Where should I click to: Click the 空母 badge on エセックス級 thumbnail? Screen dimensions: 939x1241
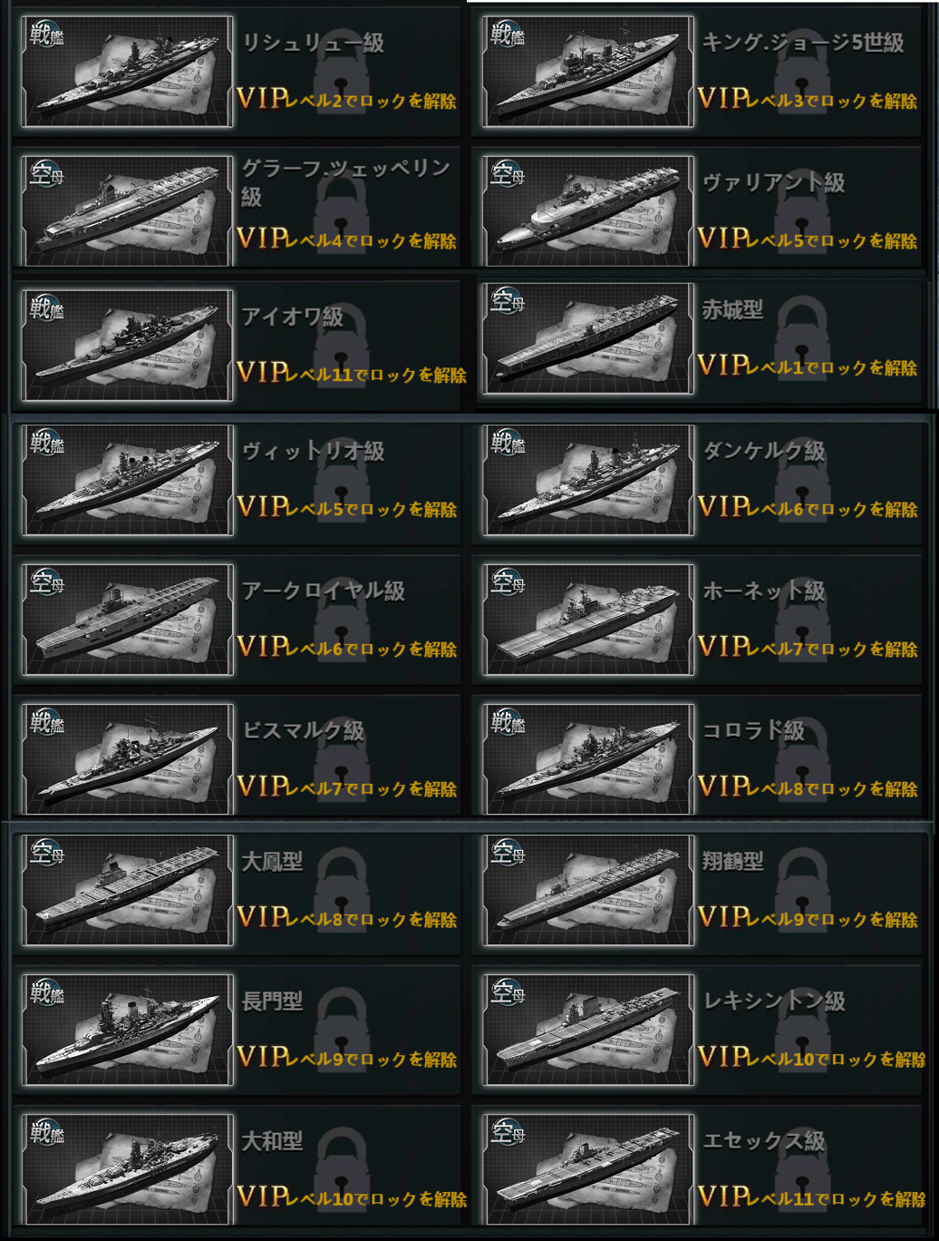[508, 1130]
